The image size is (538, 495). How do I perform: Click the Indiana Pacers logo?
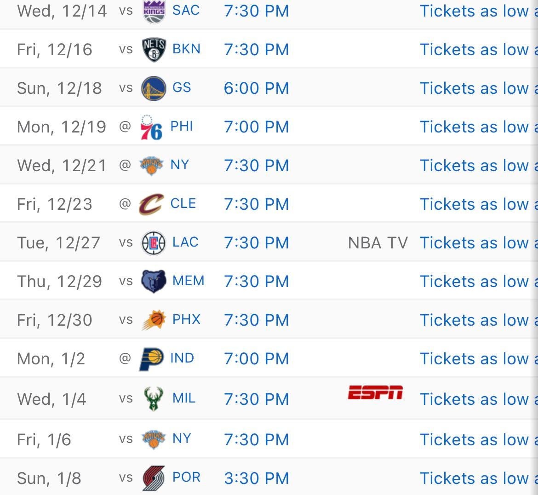151,359
